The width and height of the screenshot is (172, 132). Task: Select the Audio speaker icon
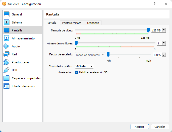[7, 46]
